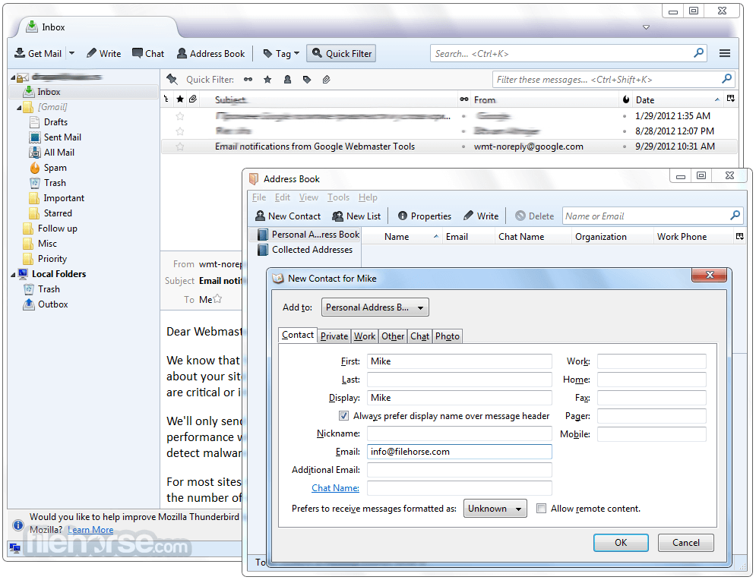Screen dimensions: 756x580
Task: Click Cancel in New Contact dialog
Action: point(685,543)
